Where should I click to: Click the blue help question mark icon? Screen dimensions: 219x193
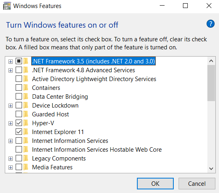click(211, 24)
